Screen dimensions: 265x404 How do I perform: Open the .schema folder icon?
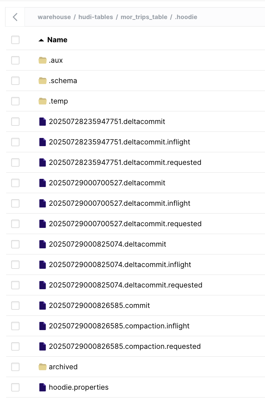point(43,81)
